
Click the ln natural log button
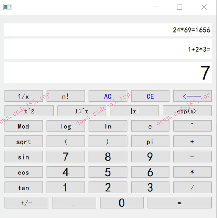click(x=108, y=126)
